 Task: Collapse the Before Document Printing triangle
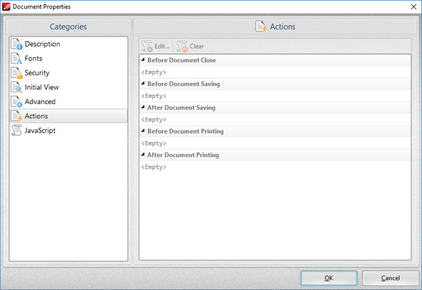pos(143,130)
